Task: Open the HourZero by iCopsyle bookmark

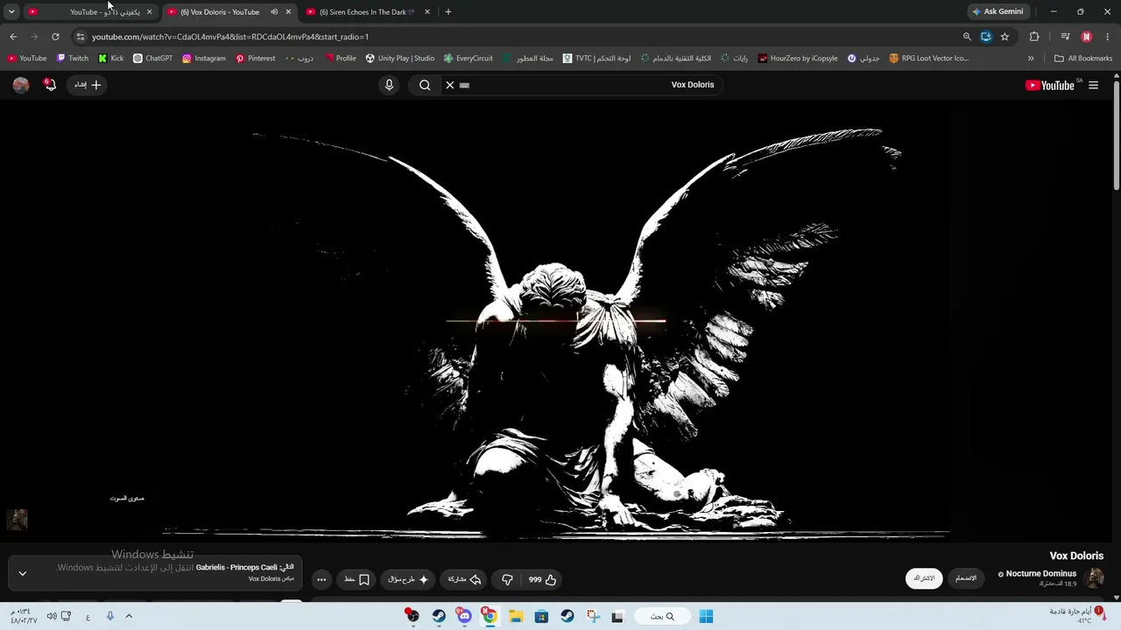Action: pos(798,59)
